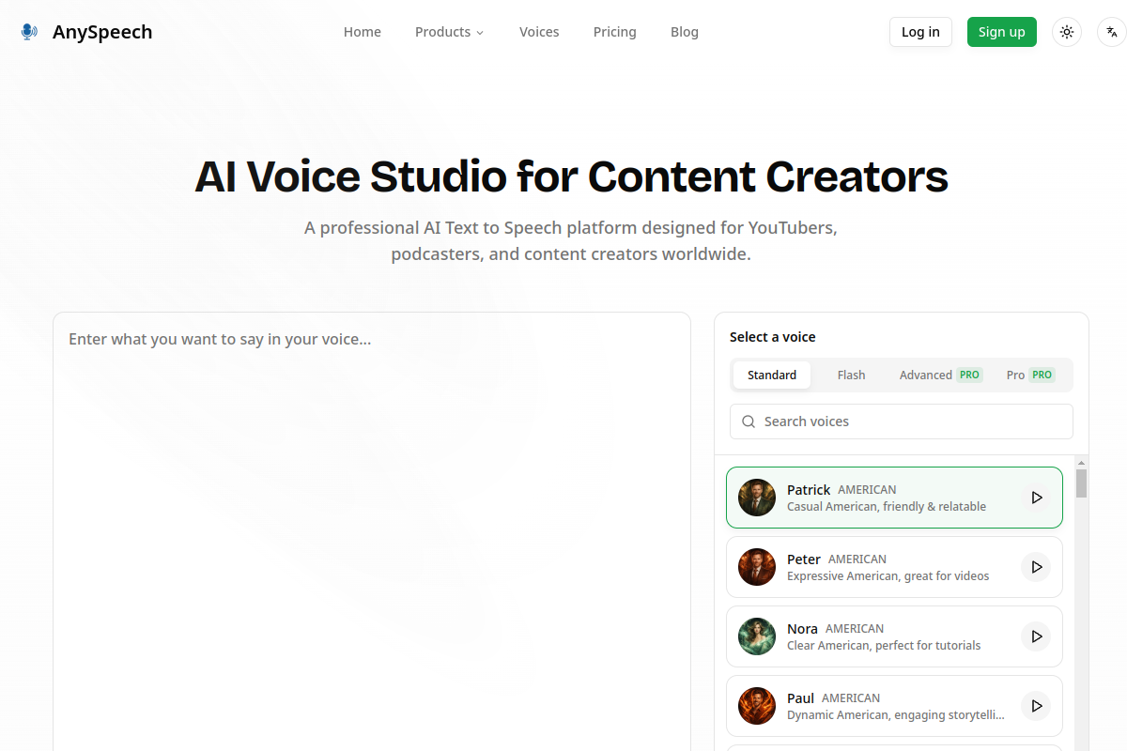Click "Select a voice" heading
Viewport: 1127px width, 751px height.
[773, 337]
